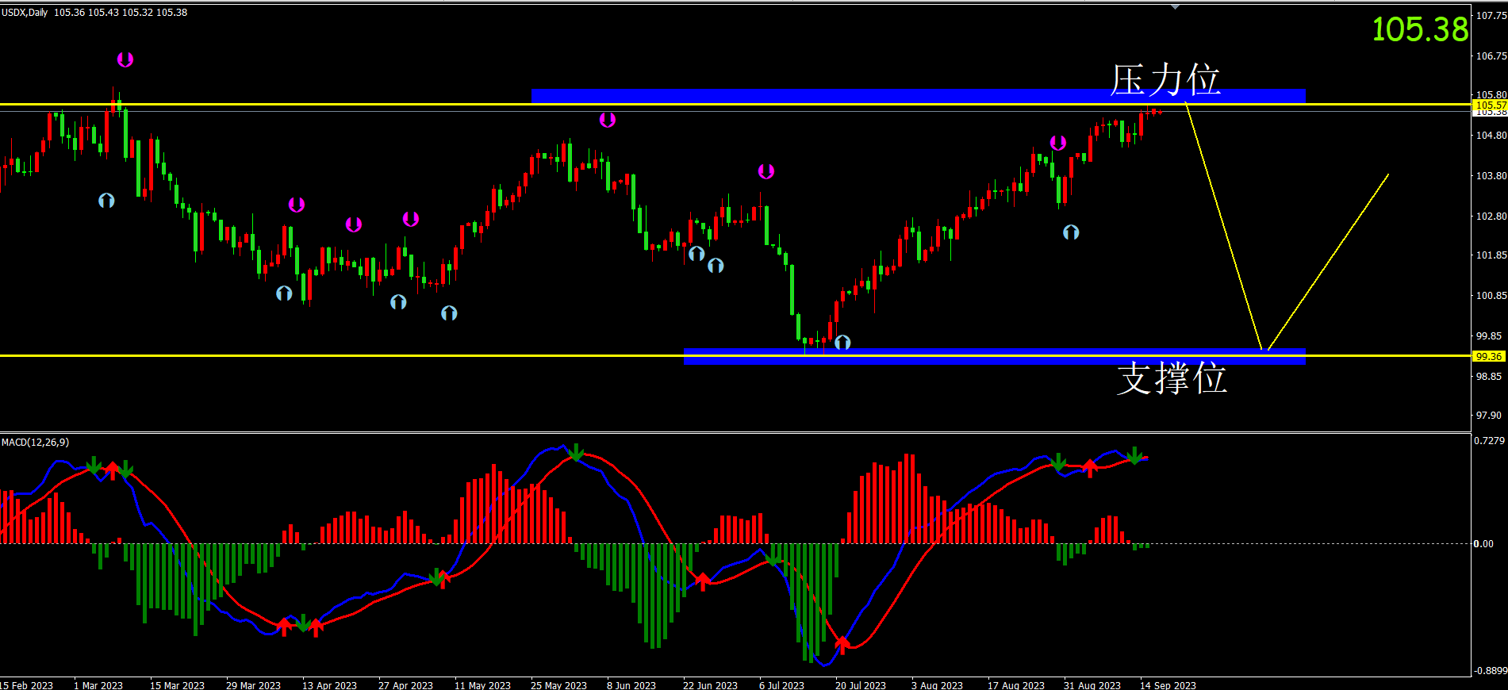Select the cyan up arrow near 11 May 2023
Viewport: 1508px width, 690px height.
[x=449, y=313]
